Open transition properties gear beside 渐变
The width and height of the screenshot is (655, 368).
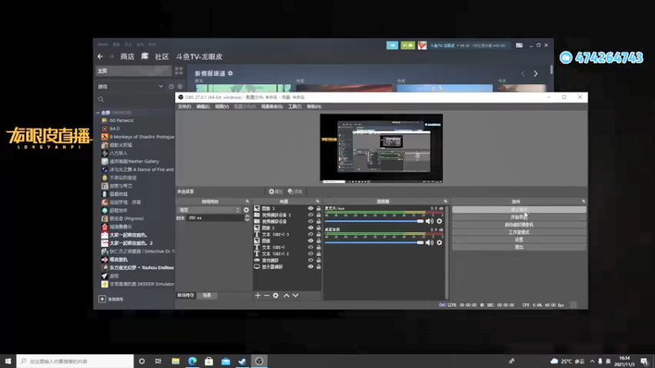click(x=246, y=210)
